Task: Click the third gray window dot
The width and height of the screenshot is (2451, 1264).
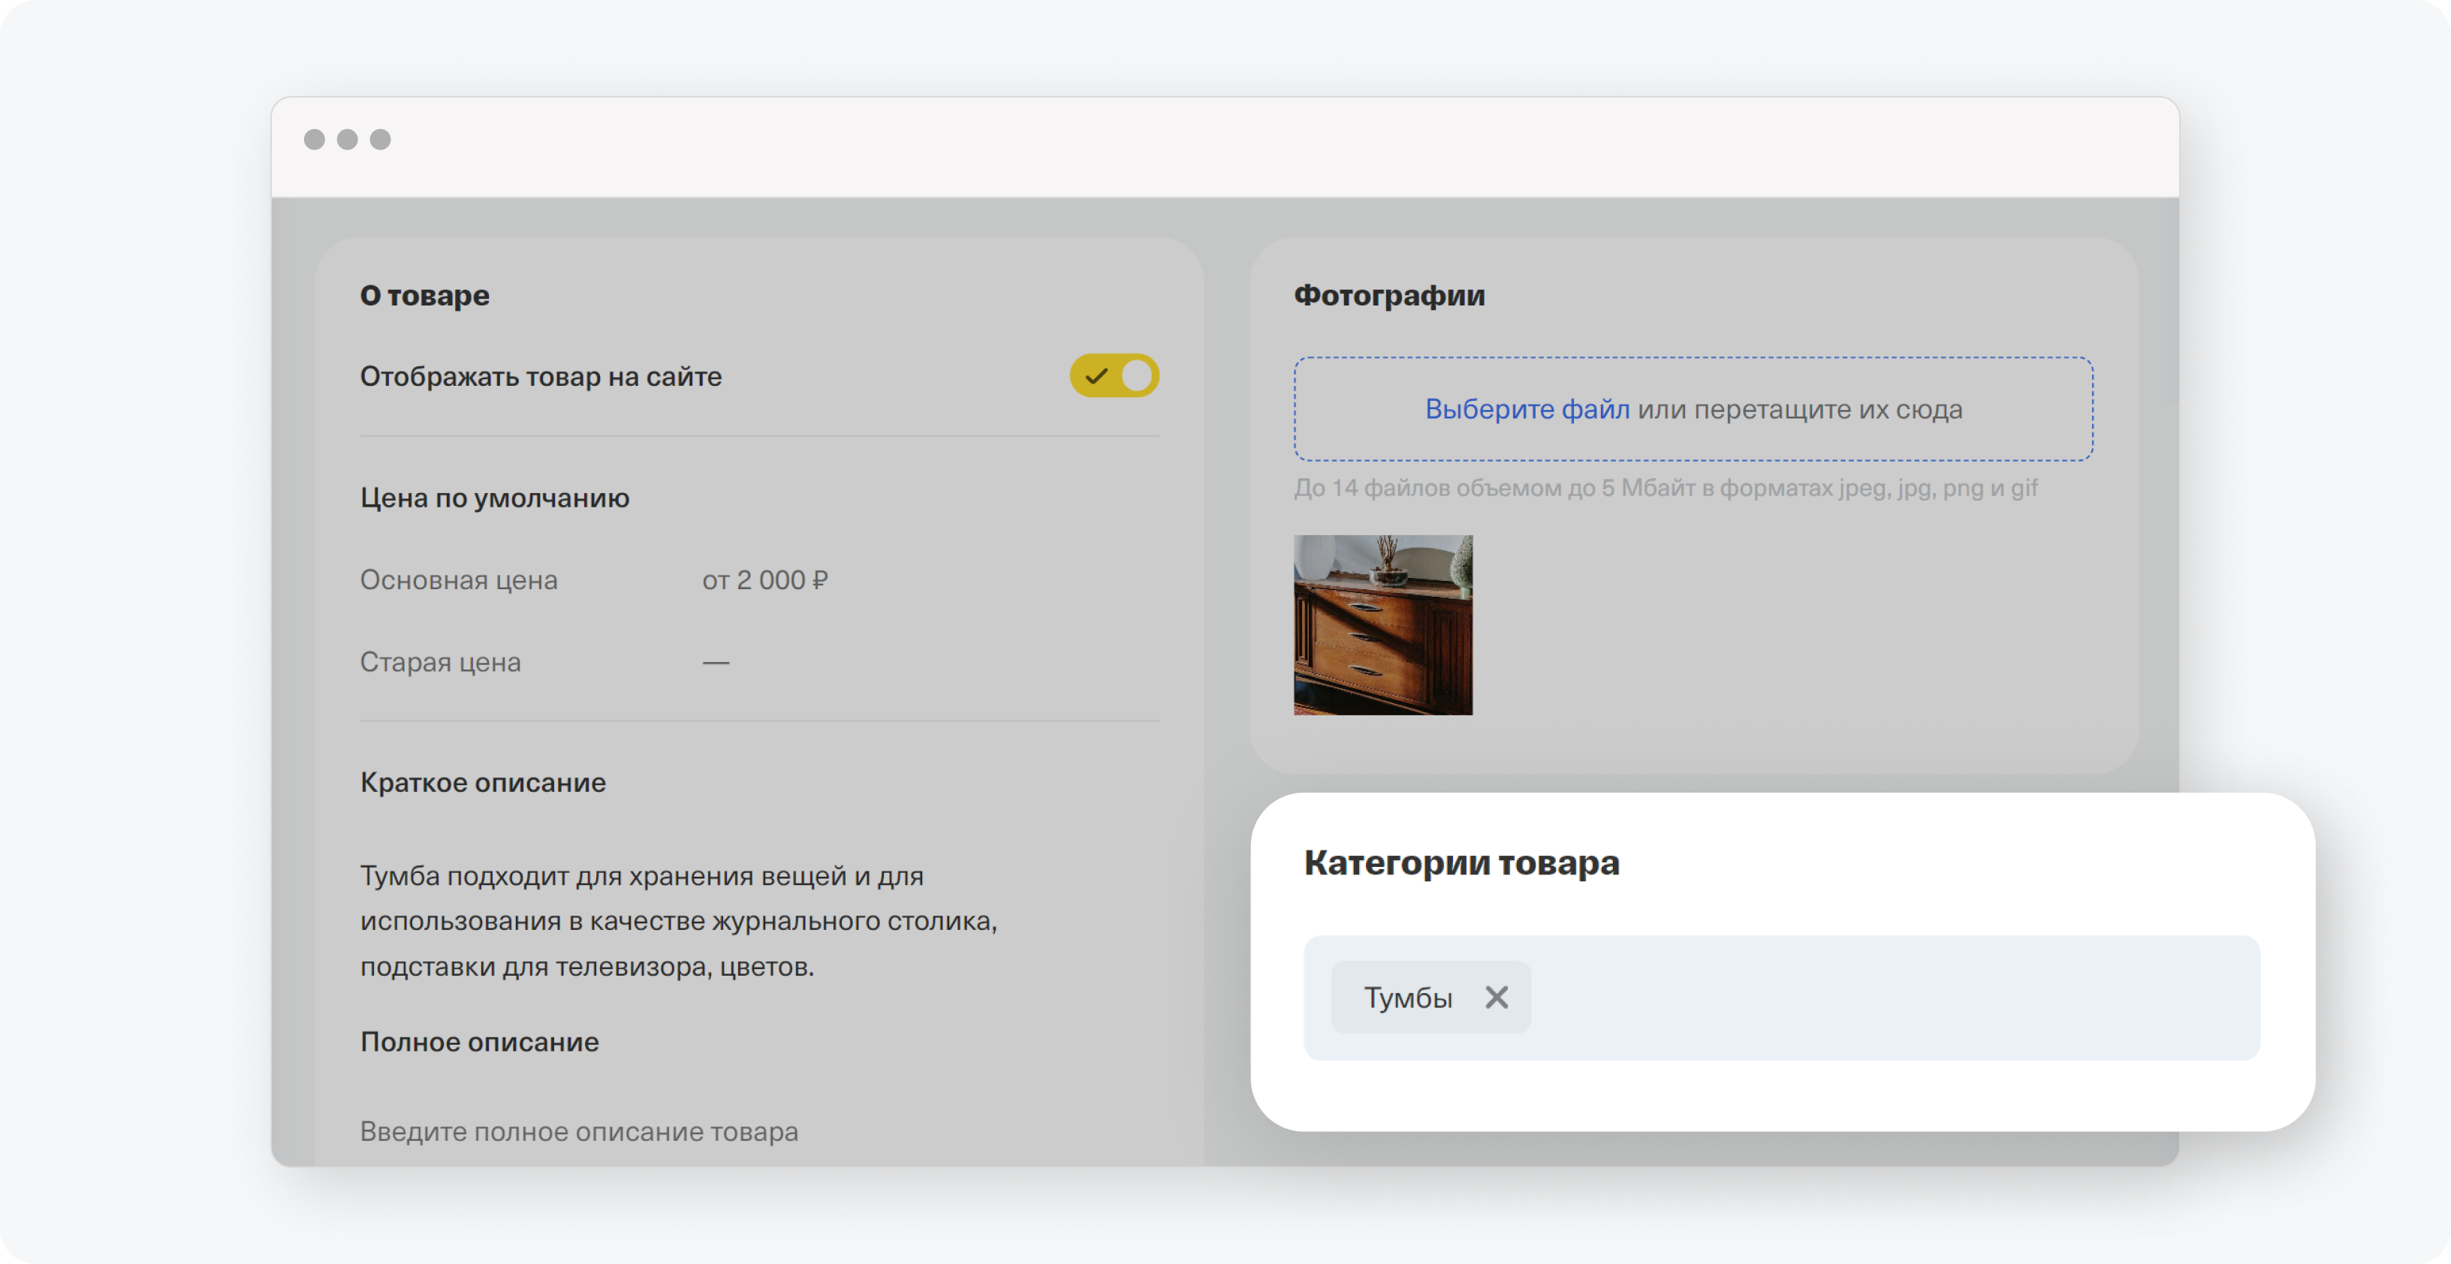Action: click(x=381, y=140)
